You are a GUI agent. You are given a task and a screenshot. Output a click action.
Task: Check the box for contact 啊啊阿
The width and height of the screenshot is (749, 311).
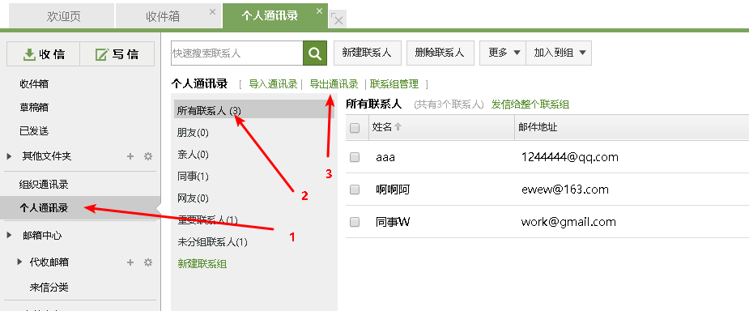[x=355, y=190]
